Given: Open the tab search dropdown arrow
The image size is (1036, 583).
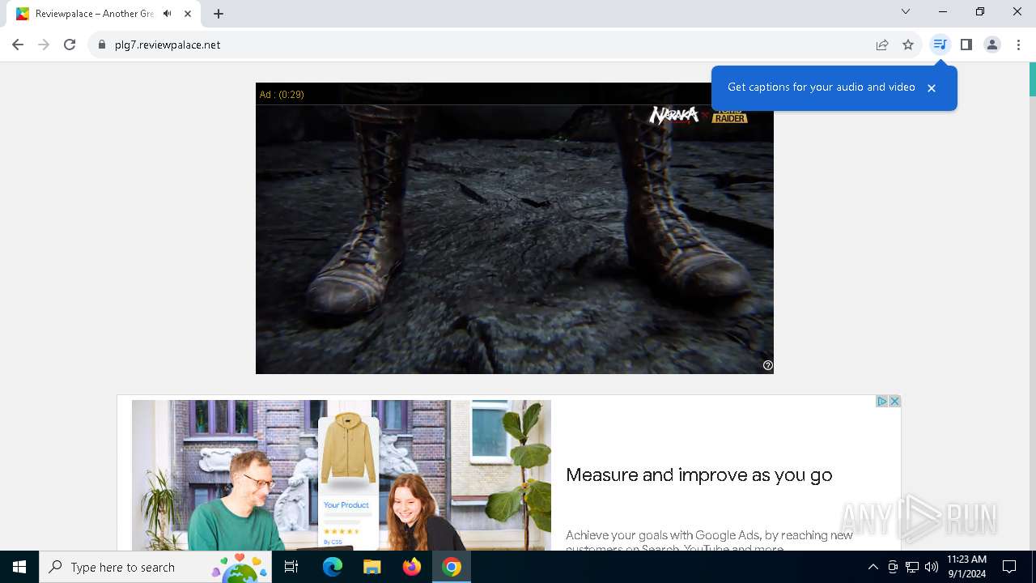Looking at the screenshot, I should click(906, 11).
